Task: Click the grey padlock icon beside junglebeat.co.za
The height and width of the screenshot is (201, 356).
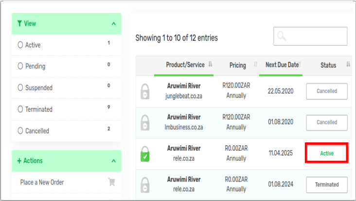Action: tap(145, 92)
